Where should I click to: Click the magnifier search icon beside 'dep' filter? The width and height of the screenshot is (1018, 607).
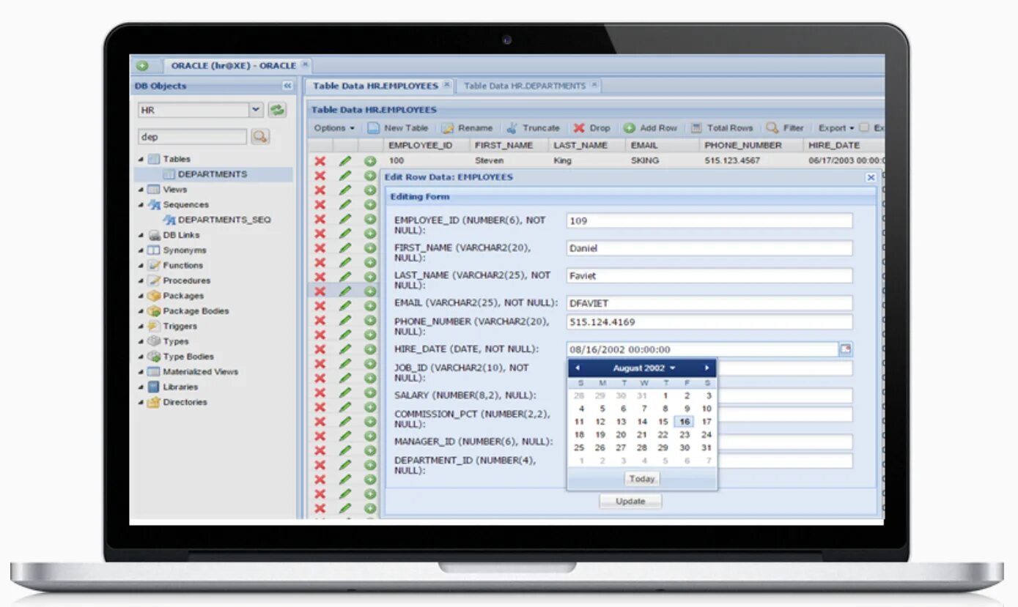[x=260, y=136]
